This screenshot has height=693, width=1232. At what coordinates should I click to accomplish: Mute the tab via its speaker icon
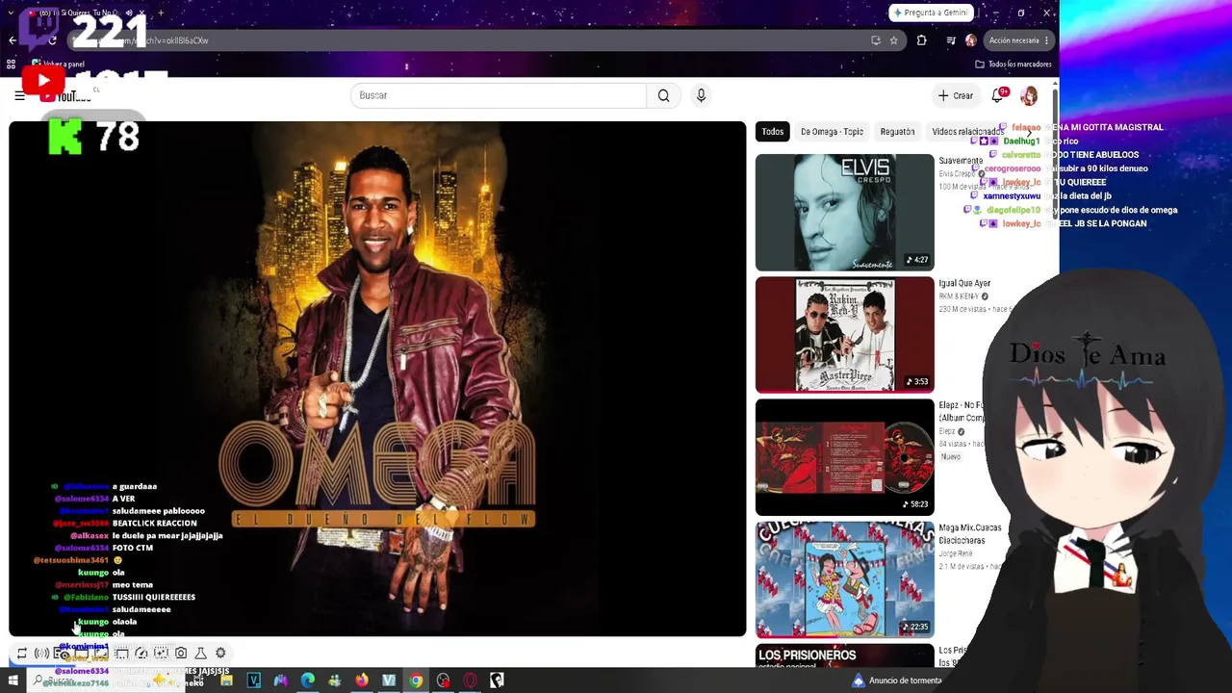(128, 13)
